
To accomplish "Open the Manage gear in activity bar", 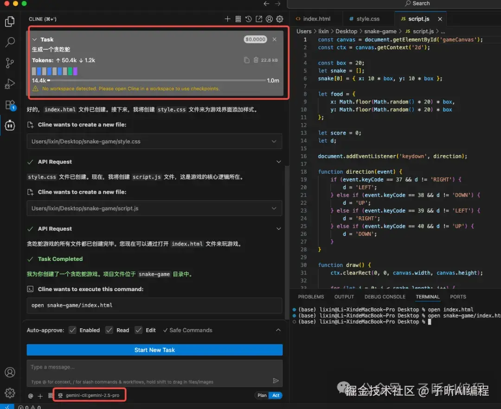I will point(10,393).
